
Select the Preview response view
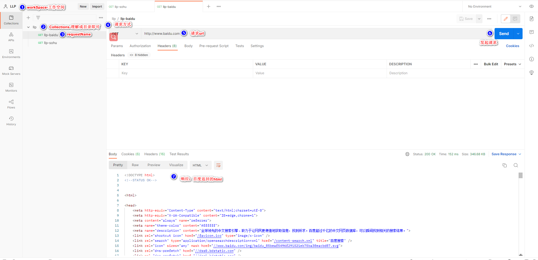click(154, 165)
